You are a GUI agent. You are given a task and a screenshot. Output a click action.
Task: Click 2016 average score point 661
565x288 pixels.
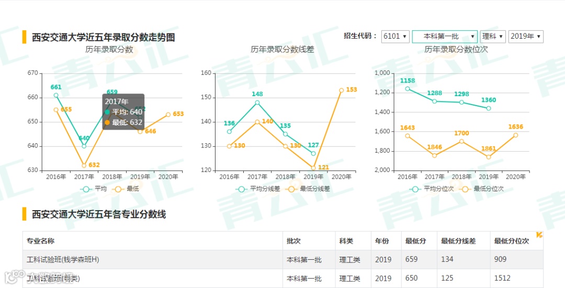tap(56, 96)
